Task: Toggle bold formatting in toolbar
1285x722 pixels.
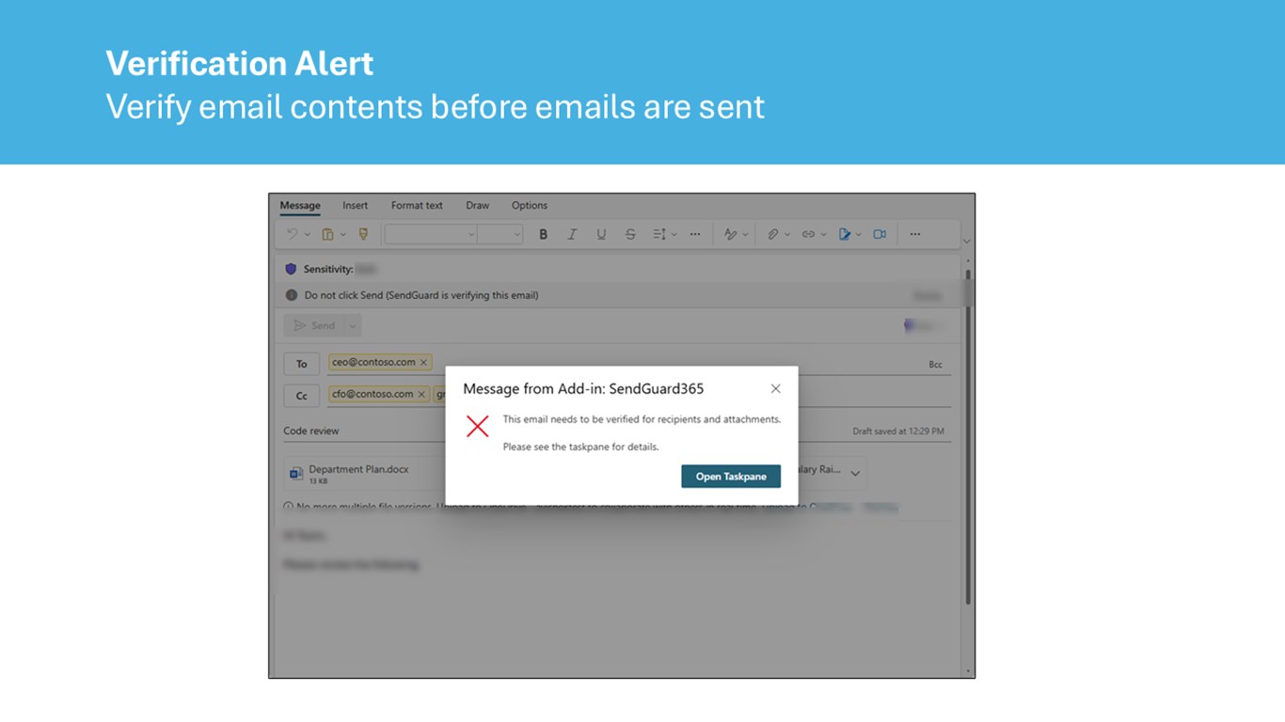Action: click(543, 234)
